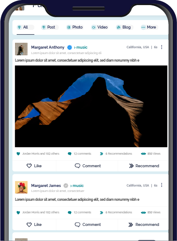The height and width of the screenshot is (241, 177).
Task: Switch to the Video tab
Action: pyautogui.click(x=100, y=27)
